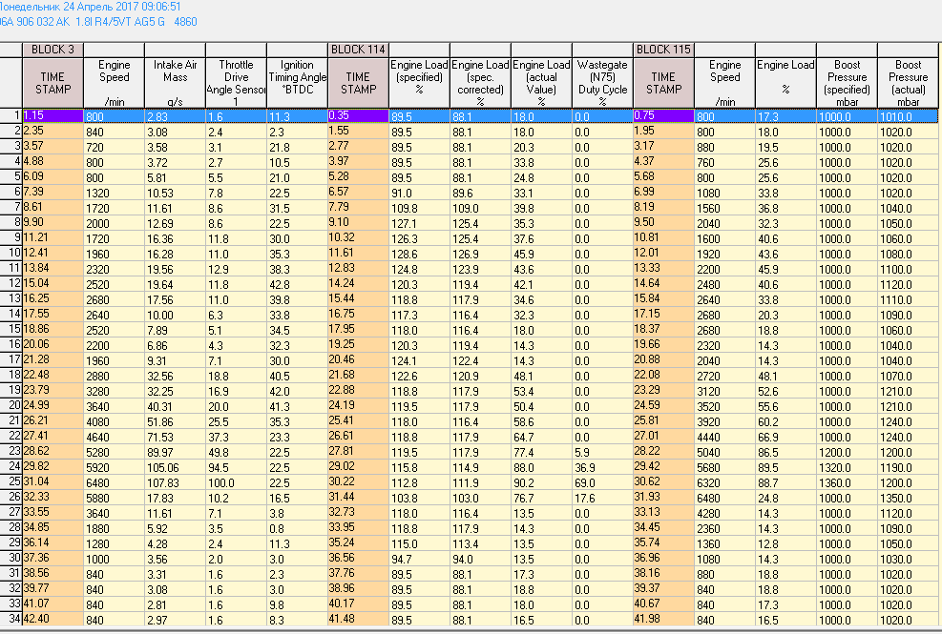Viewport: 942px width, 634px height.
Task: Select row number 25 in the table
Action: 11,481
